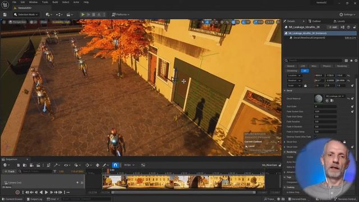The width and height of the screenshot is (359, 202).
Task: Open the Edit menu
Action: (x=22, y=2)
